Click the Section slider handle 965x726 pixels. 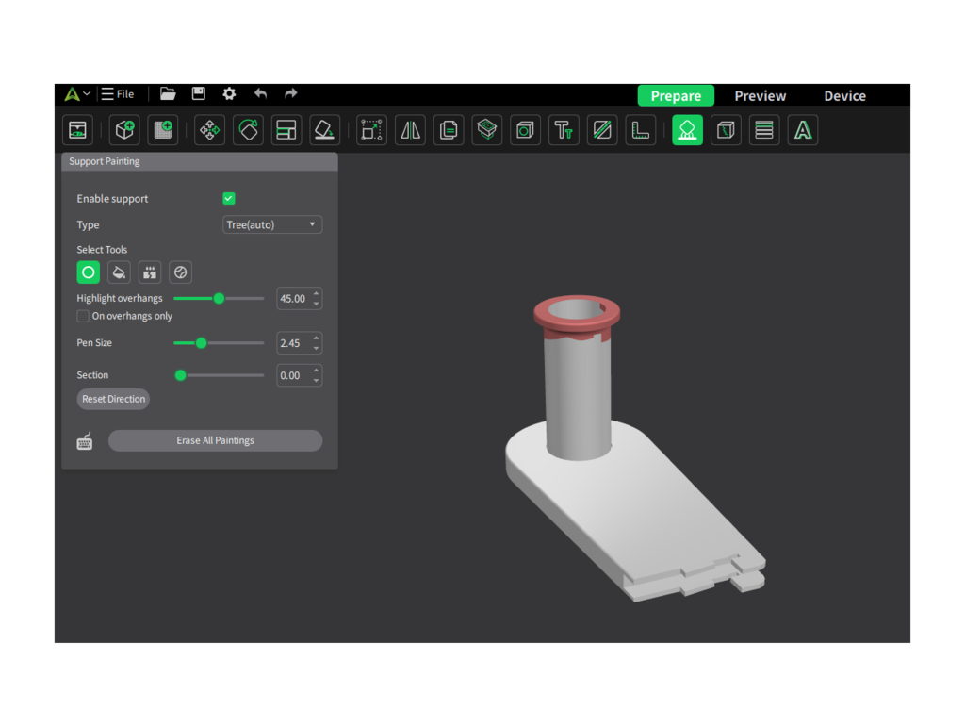(x=180, y=375)
